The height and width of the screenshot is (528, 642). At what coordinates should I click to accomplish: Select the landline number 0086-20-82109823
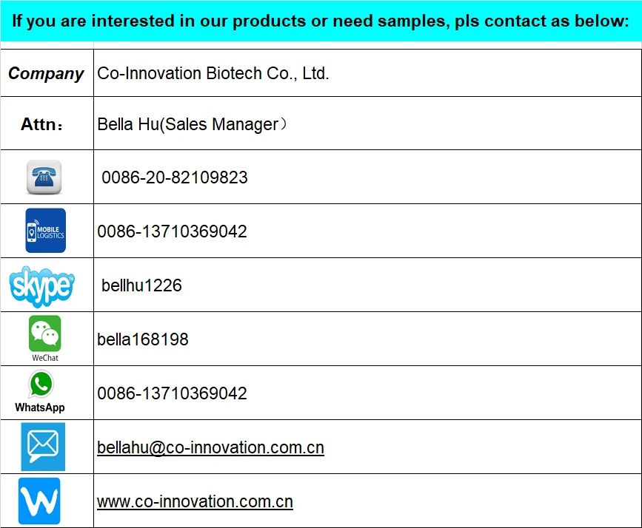point(175,177)
